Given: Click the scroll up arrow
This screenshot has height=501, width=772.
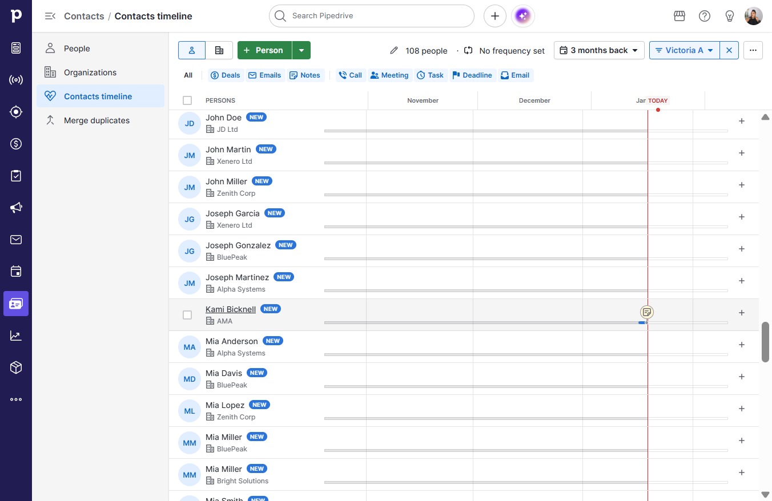Looking at the screenshot, I should [766, 117].
